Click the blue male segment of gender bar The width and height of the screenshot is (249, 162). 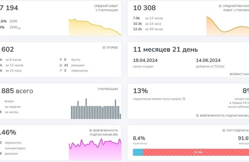pos(138,152)
